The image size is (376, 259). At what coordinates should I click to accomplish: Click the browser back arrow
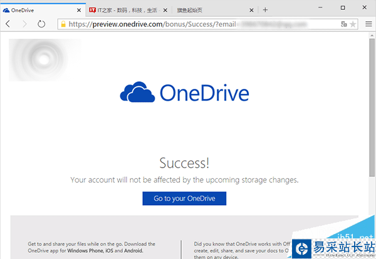click(8, 24)
